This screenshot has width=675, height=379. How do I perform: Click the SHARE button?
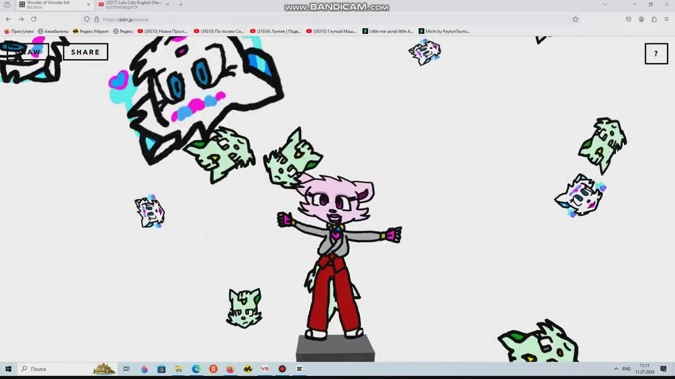click(x=85, y=51)
